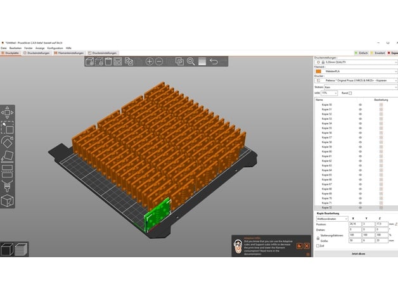Click the edit icon for Kopie 50
This screenshot has height=299, width=398.
tap(381, 105)
